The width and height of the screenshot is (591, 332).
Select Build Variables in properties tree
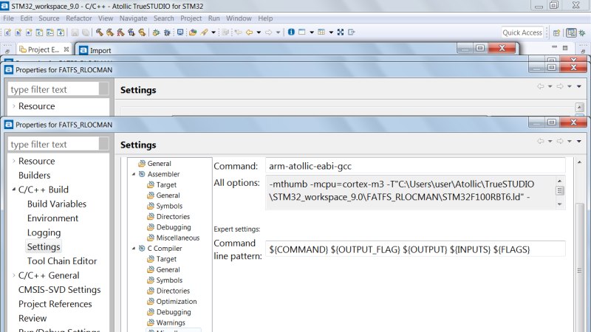tap(57, 204)
